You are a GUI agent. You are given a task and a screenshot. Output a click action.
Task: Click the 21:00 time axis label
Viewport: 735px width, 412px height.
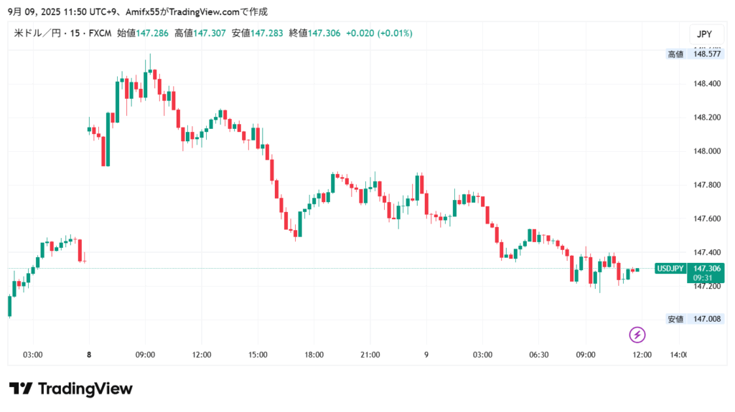tap(370, 355)
